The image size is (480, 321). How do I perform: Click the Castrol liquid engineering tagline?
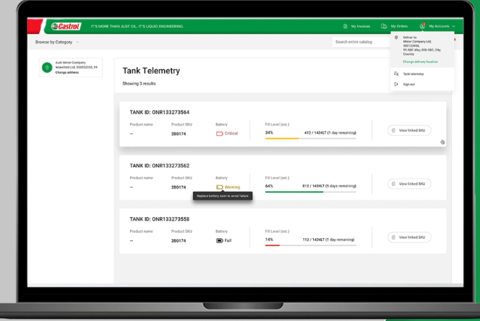pos(137,26)
